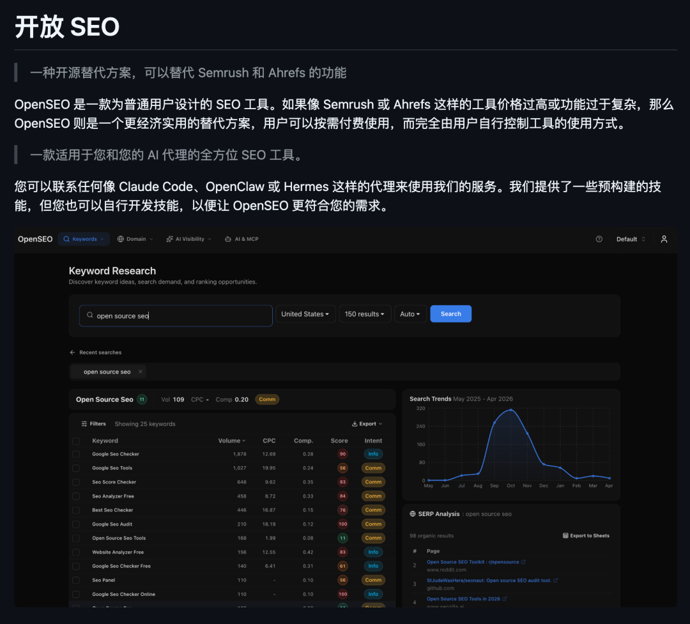
Task: Click the Intent column header
Action: point(373,441)
